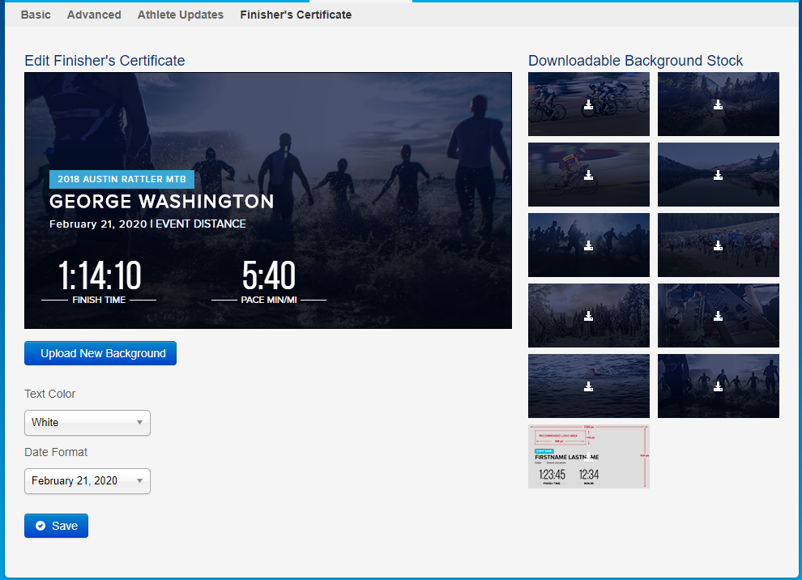Switch to the Advanced tab
Viewport: 802px width, 580px height.
click(94, 15)
